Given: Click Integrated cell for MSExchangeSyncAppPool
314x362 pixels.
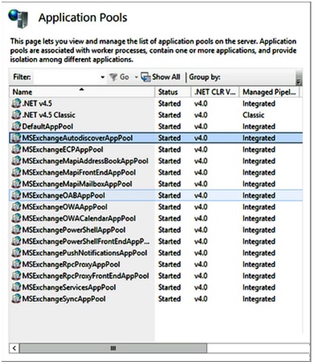Looking at the screenshot, I should [x=259, y=298].
